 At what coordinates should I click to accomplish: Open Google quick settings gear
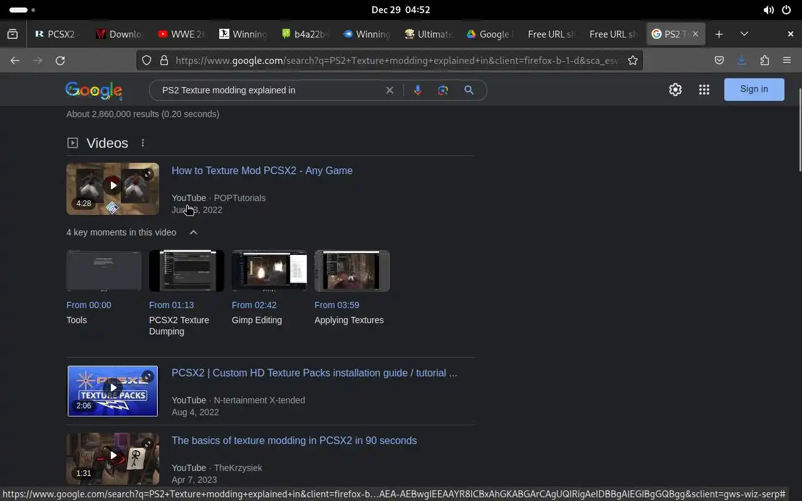coord(675,90)
